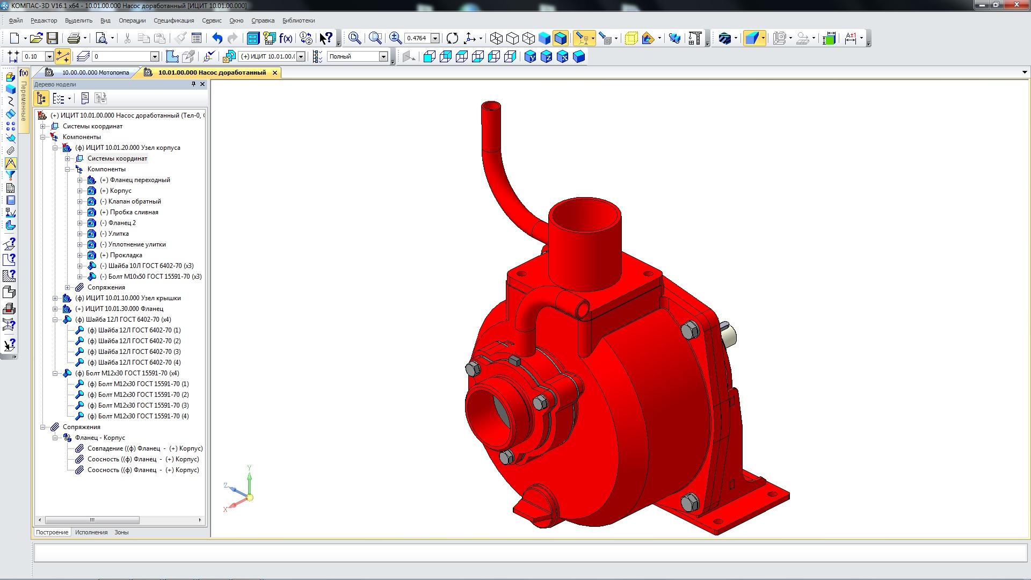The image size is (1031, 580).
Task: Switch to the 10.00.00.000 Мотопомпа tab
Action: 95,73
